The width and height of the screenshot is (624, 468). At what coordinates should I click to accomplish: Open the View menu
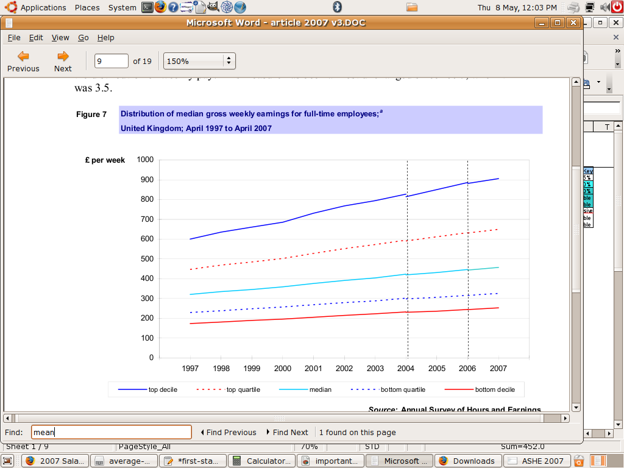60,37
